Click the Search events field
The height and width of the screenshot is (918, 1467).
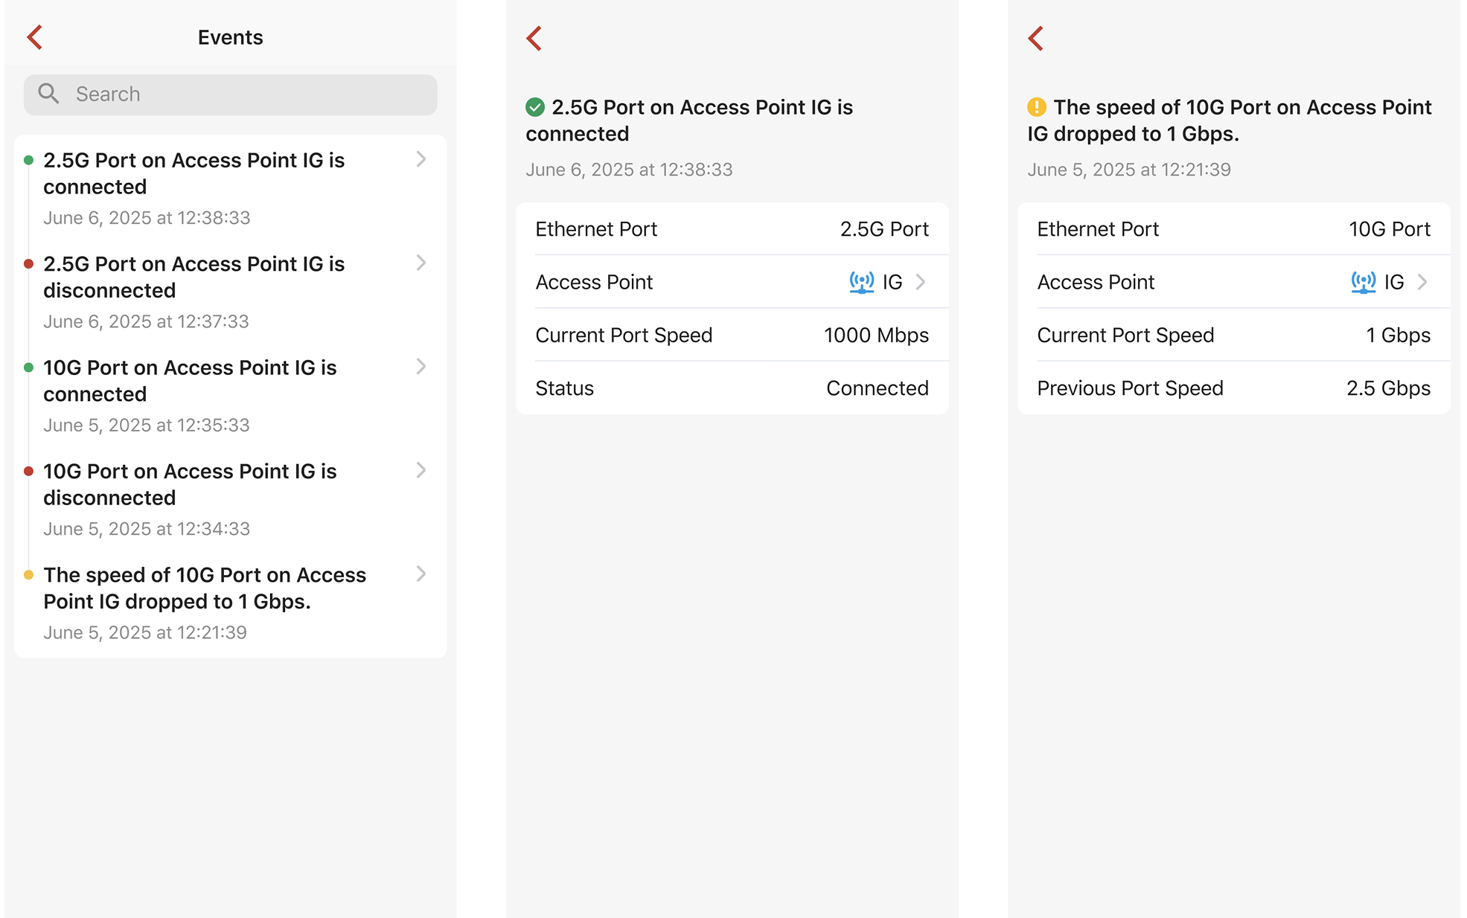[231, 94]
